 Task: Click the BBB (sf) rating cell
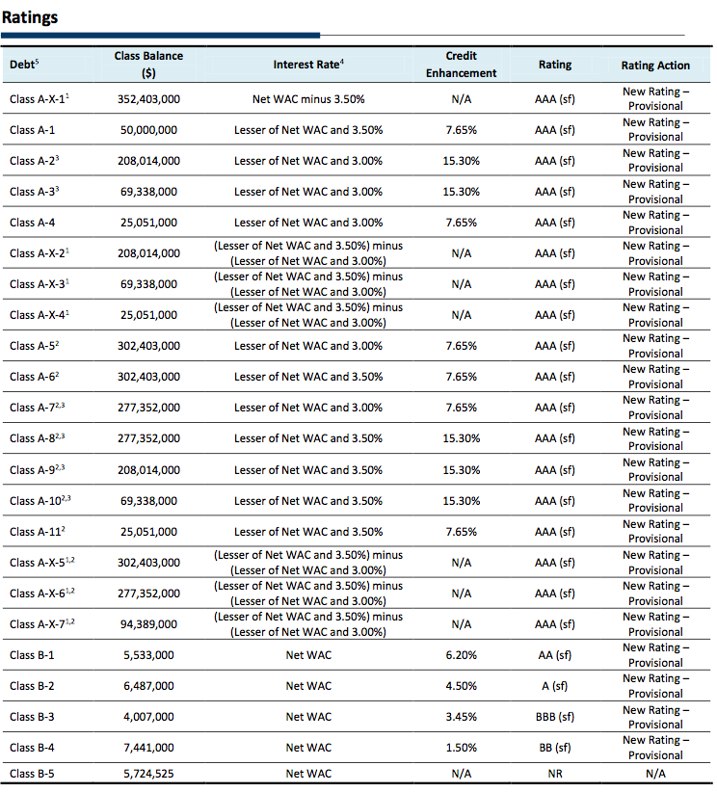(x=554, y=717)
